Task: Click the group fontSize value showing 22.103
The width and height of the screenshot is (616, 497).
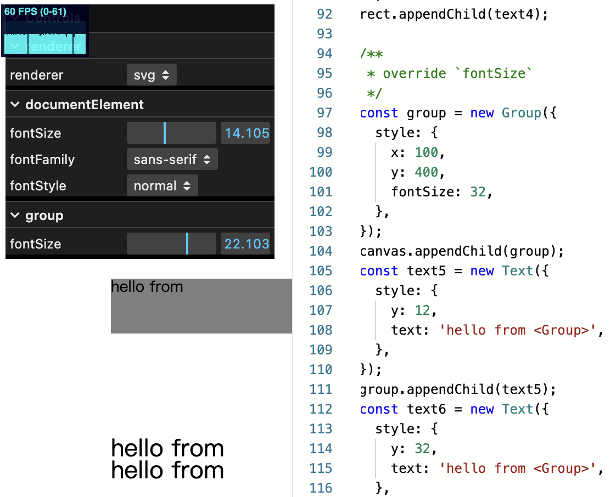Action: [245, 244]
